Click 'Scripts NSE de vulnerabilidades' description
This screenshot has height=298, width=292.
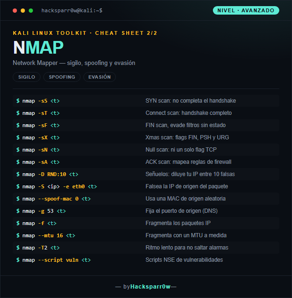click(x=184, y=260)
